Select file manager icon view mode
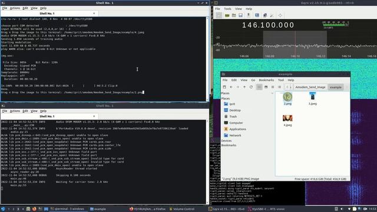 [x=259, y=87]
